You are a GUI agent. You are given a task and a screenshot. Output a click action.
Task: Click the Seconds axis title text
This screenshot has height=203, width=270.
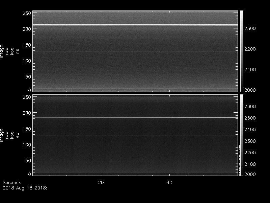coord(12,182)
